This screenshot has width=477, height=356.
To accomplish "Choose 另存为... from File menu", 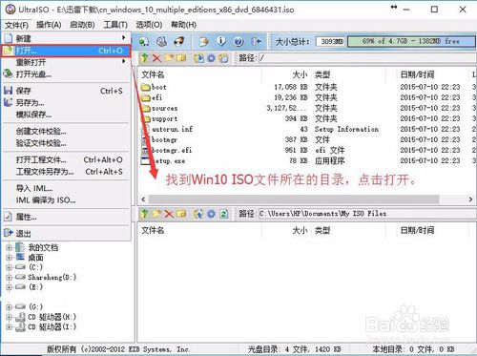I will 66,103.
